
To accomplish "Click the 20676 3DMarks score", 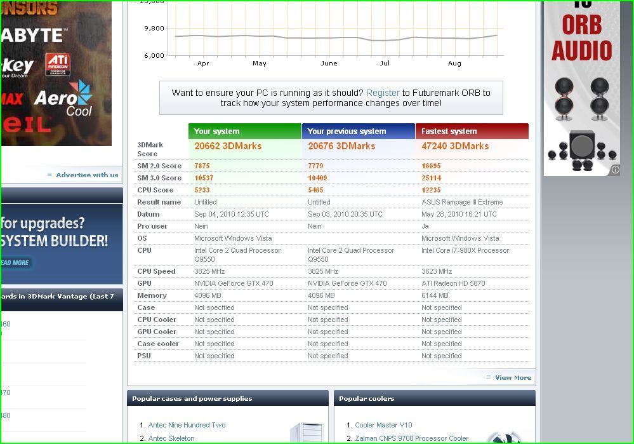I will (341, 146).
